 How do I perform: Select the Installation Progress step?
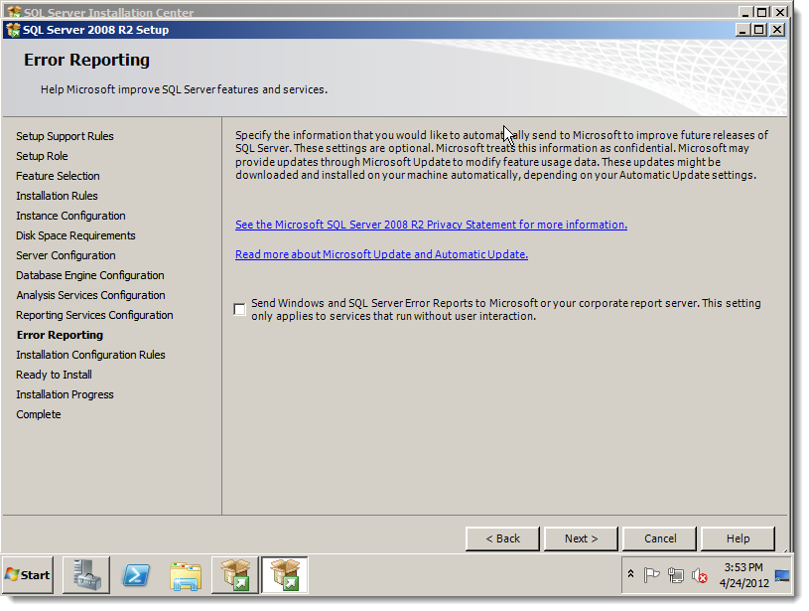(x=65, y=394)
